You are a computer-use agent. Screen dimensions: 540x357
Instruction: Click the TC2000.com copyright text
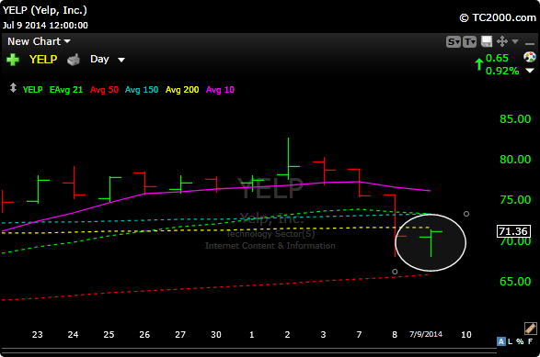[498, 17]
